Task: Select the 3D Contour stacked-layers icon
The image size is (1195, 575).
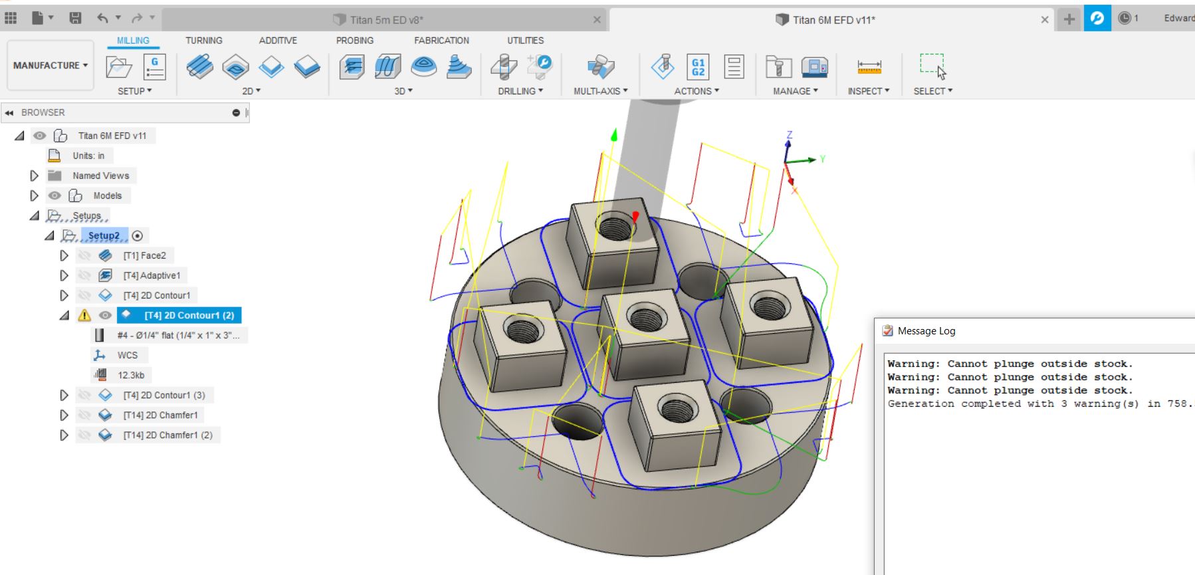Action: [x=459, y=66]
